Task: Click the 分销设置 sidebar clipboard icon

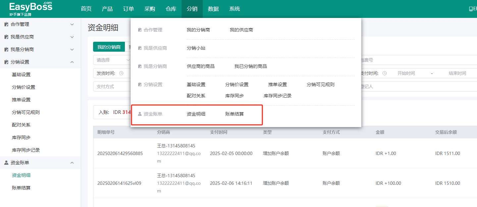Action: tap(6, 62)
